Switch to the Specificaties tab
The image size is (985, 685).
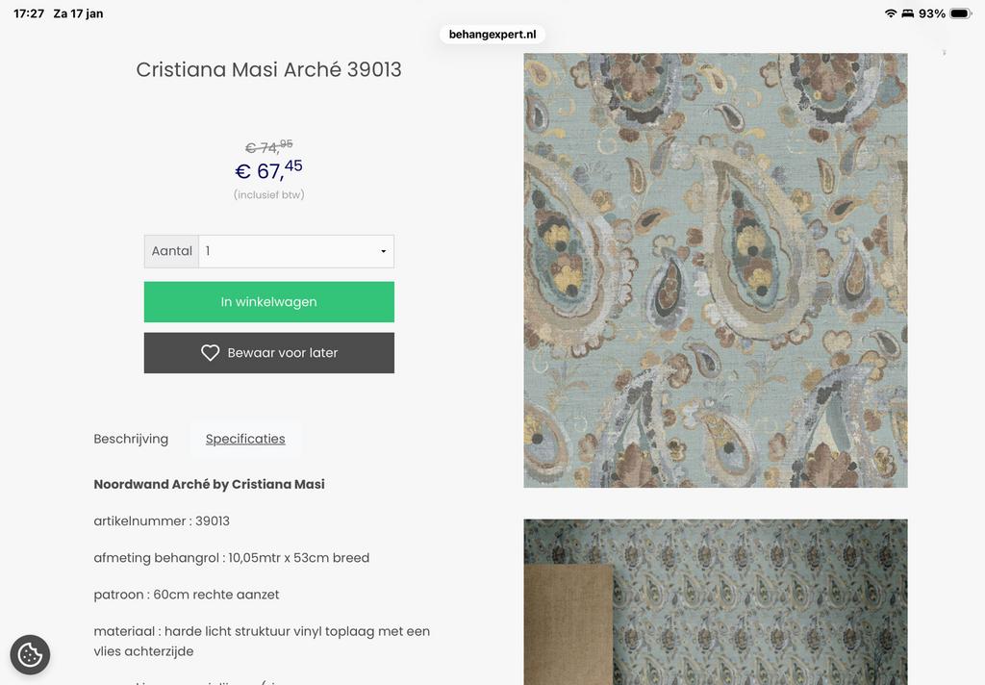tap(245, 439)
